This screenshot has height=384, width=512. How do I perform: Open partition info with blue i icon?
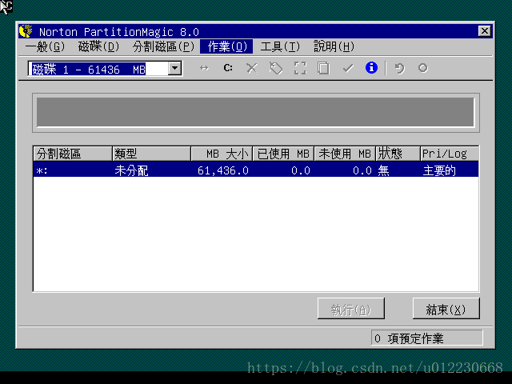pyautogui.click(x=371, y=68)
